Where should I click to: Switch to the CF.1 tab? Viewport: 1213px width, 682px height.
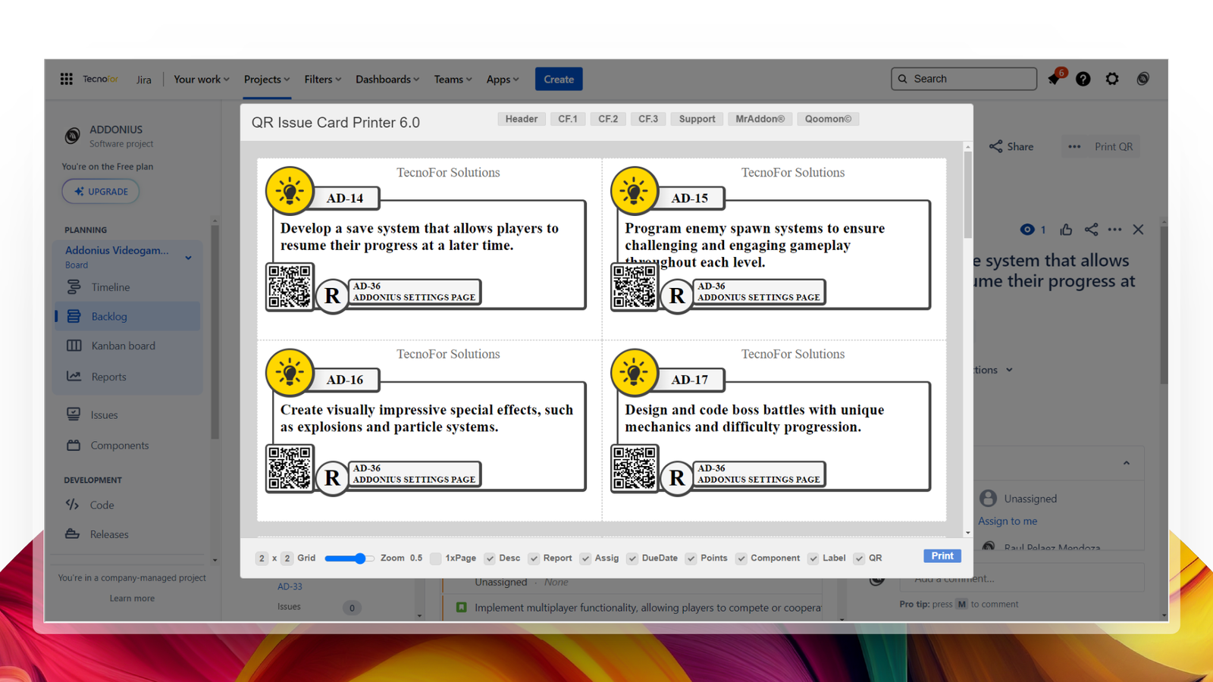click(568, 119)
